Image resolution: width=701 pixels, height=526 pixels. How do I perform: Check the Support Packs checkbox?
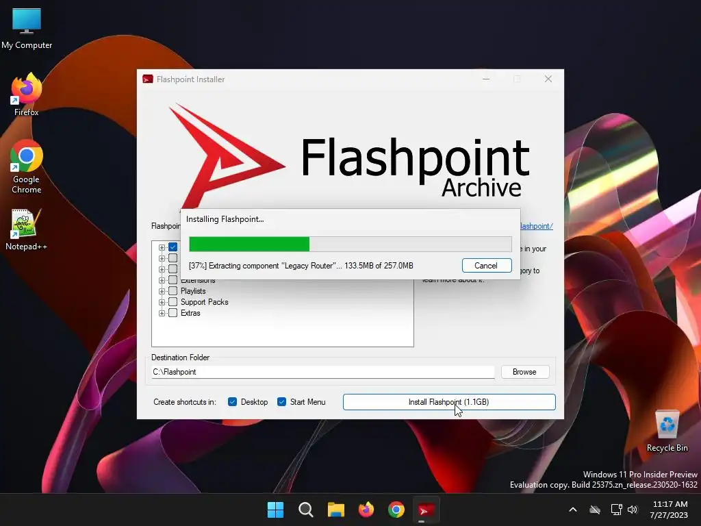[173, 302]
